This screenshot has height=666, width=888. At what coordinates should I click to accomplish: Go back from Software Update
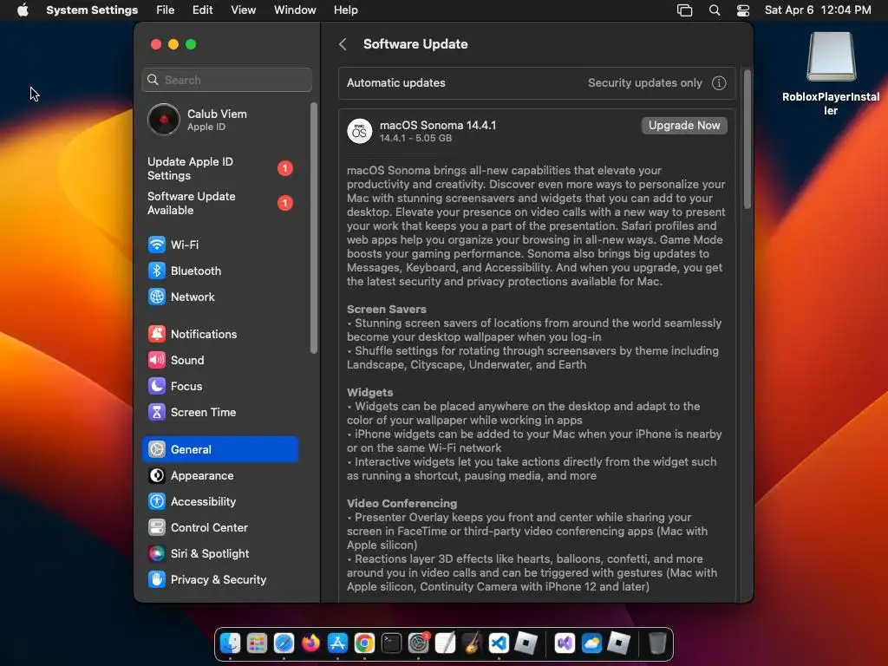pyautogui.click(x=343, y=44)
